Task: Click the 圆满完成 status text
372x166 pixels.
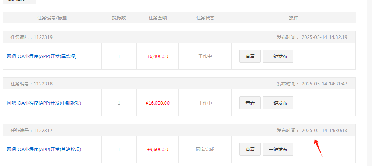Action: pyautogui.click(x=205, y=150)
